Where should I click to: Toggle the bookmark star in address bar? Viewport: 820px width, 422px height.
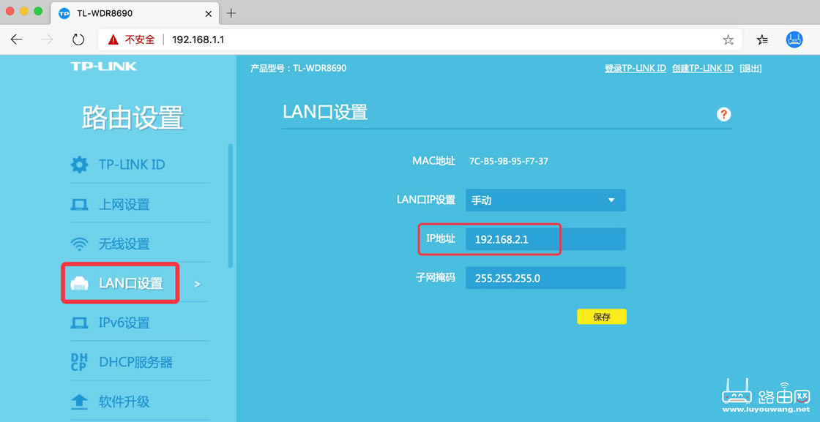pyautogui.click(x=728, y=39)
